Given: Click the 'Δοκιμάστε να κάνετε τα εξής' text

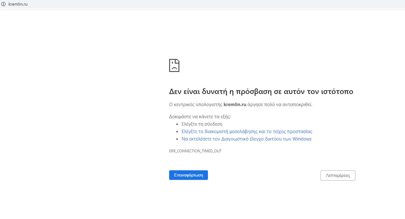Looking at the screenshot, I should [x=200, y=117].
